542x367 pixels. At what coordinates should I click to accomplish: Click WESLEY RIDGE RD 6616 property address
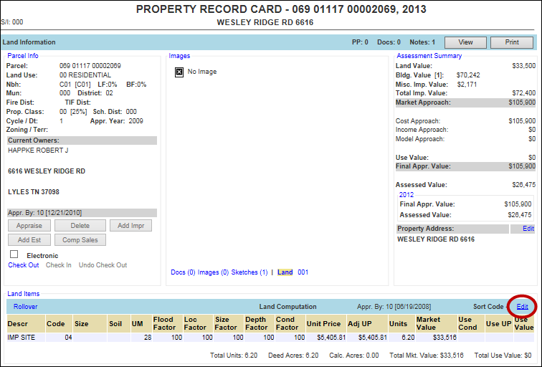(436, 239)
